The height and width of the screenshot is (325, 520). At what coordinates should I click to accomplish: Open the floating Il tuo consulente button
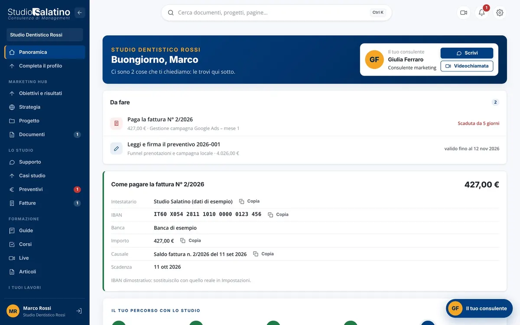point(479,309)
